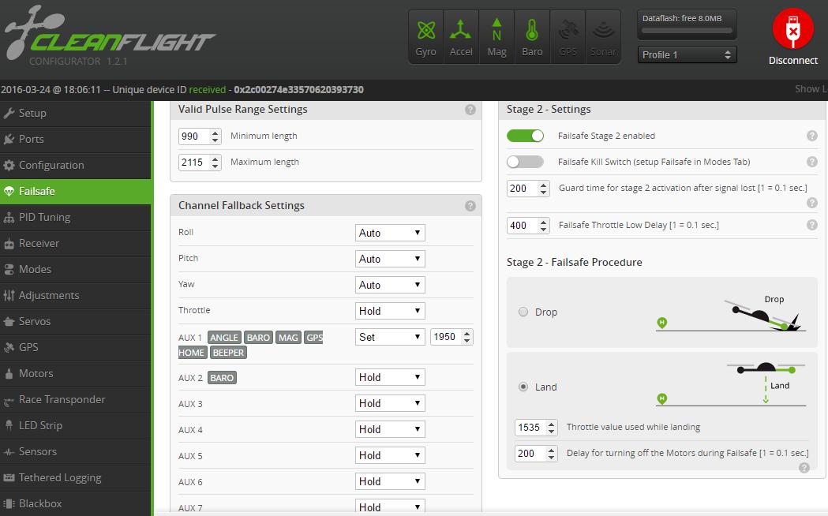The height and width of the screenshot is (516, 828).
Task: Open the GPS tab in sidebar
Action: 76,347
